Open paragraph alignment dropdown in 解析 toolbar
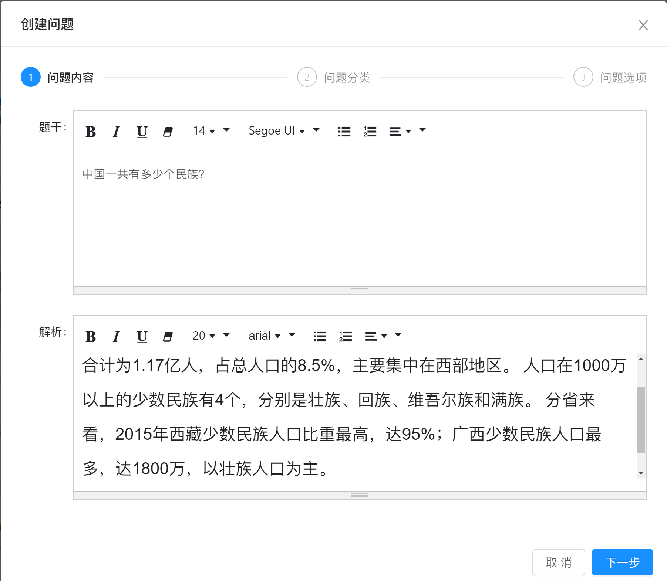667x581 pixels. (376, 336)
